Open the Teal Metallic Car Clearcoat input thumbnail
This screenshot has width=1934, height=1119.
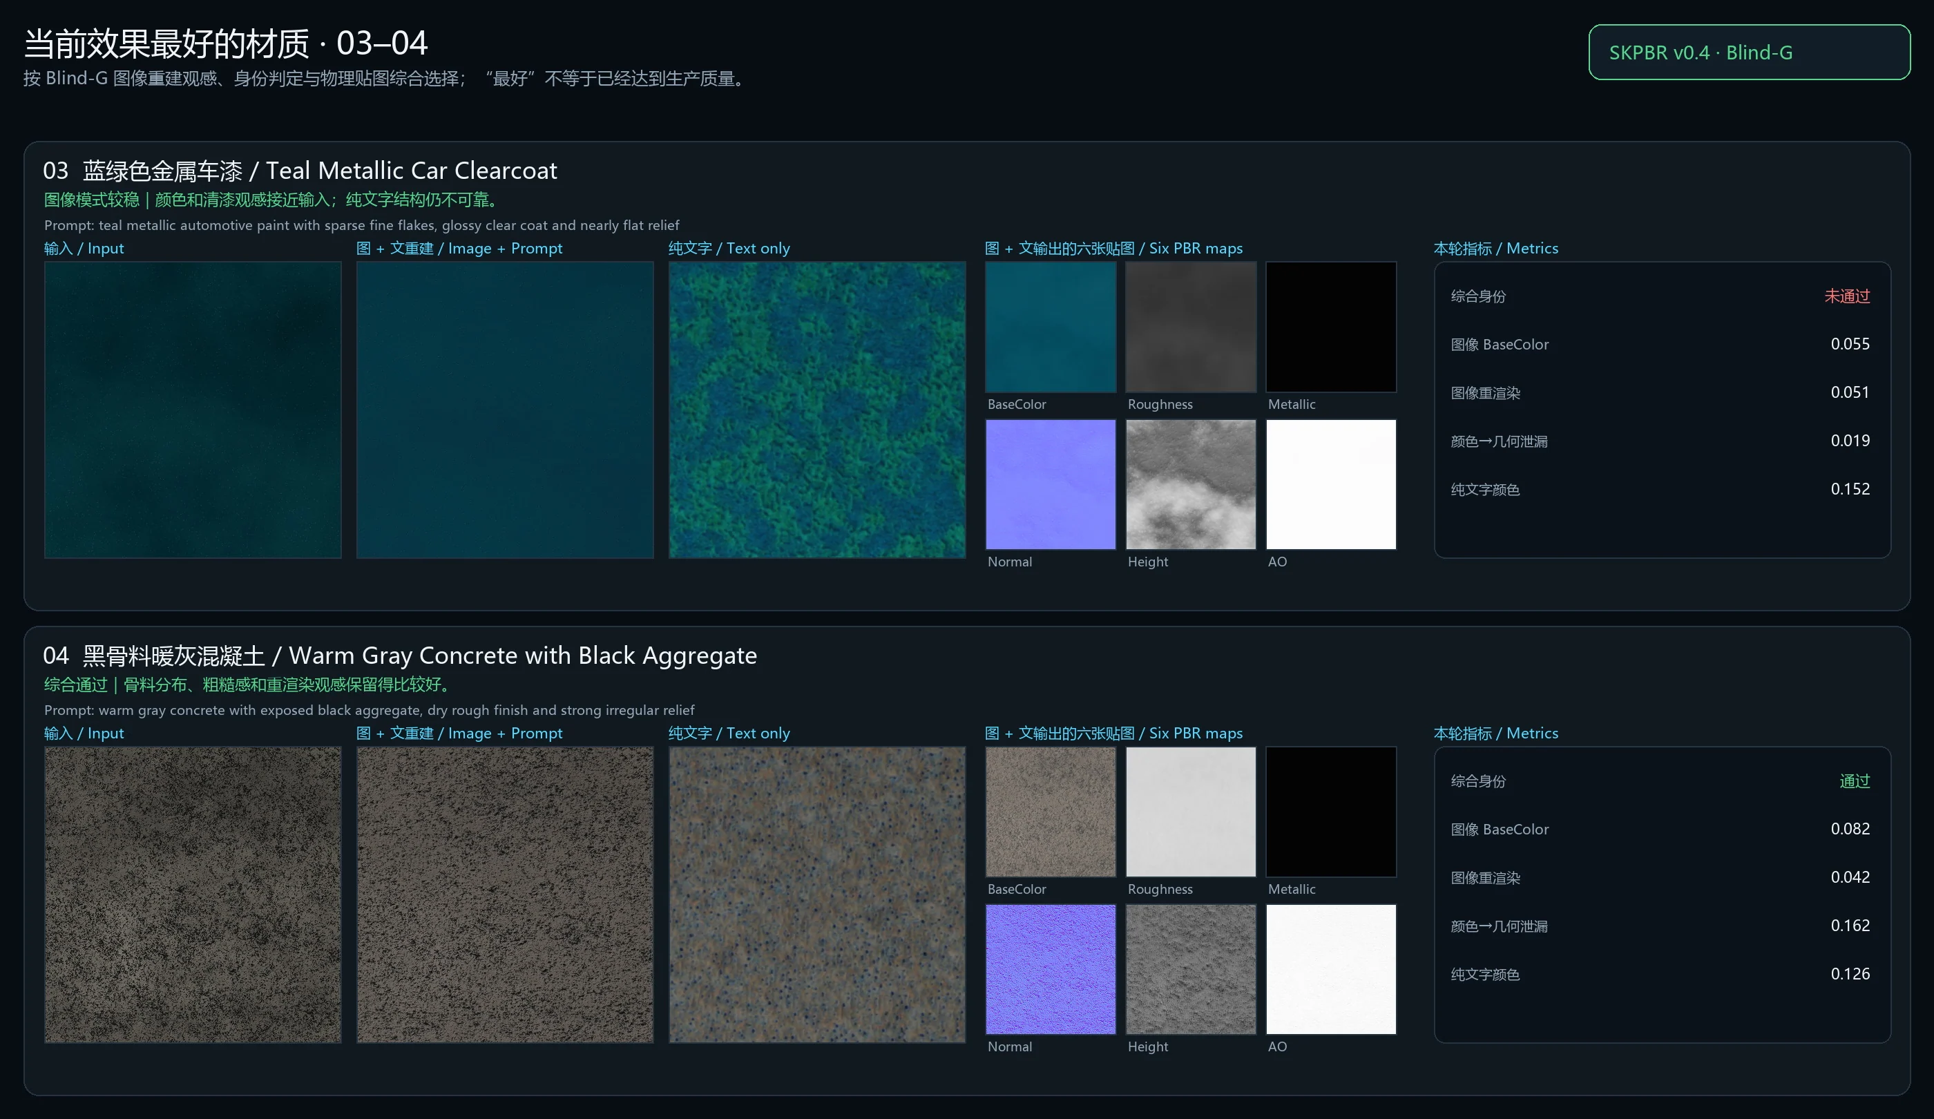[x=193, y=410]
